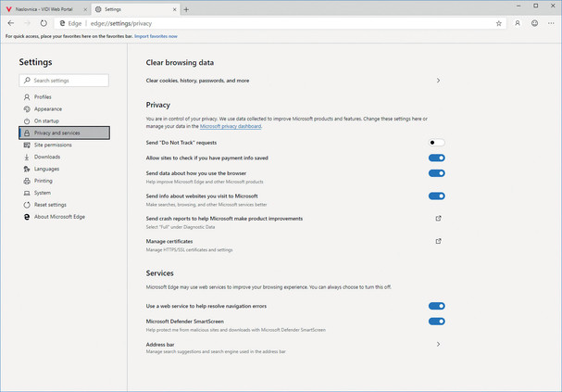The height and width of the screenshot is (392, 562).
Task: Open the user profile icon in toolbar
Action: click(x=518, y=23)
